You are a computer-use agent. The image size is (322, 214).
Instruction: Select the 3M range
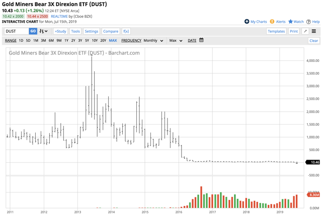pyautogui.click(x=43, y=40)
